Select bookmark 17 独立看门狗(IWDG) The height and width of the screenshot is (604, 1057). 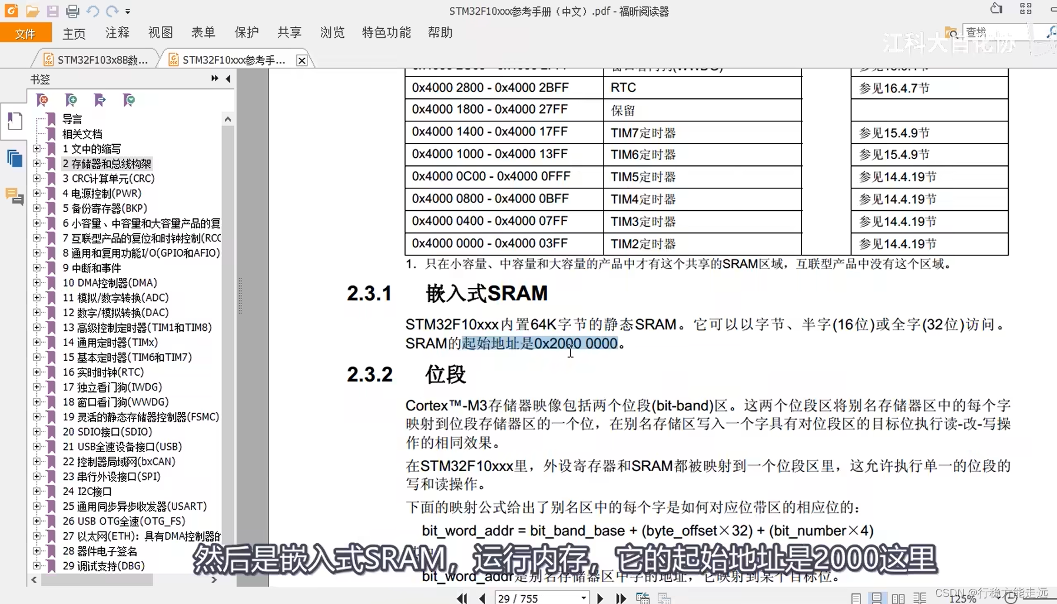[112, 387]
